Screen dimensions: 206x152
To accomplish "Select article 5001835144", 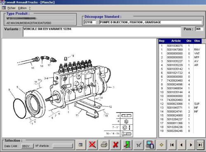I will point(175,92).
